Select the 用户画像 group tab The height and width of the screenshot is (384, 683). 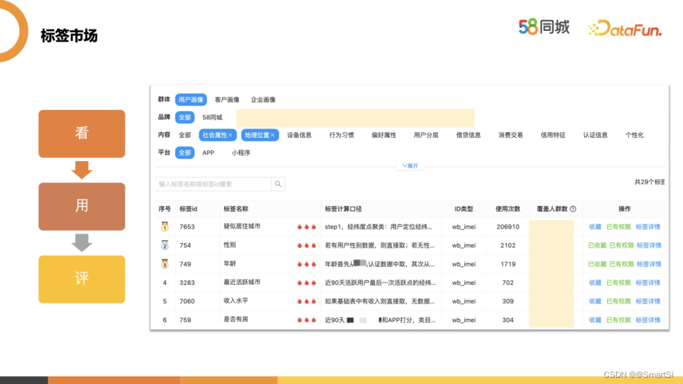[191, 100]
